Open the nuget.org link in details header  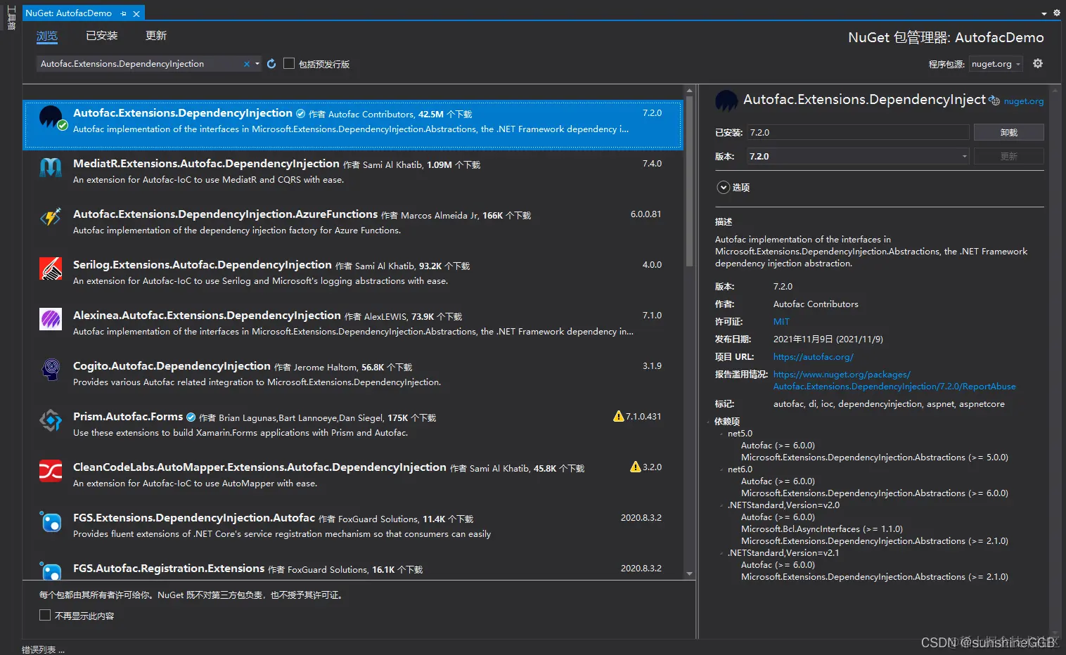pyautogui.click(x=1023, y=101)
